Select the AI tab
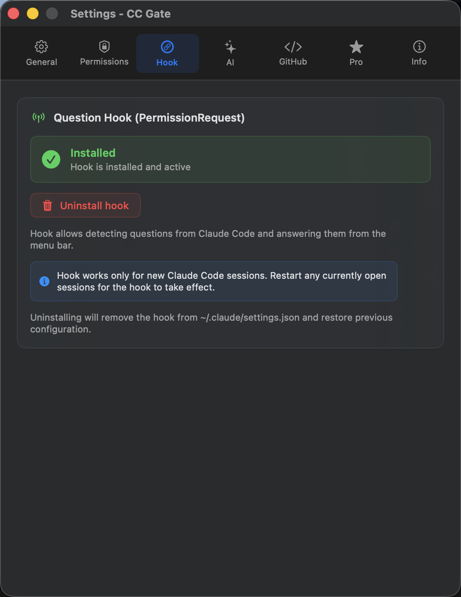The height and width of the screenshot is (597, 461). 230,54
